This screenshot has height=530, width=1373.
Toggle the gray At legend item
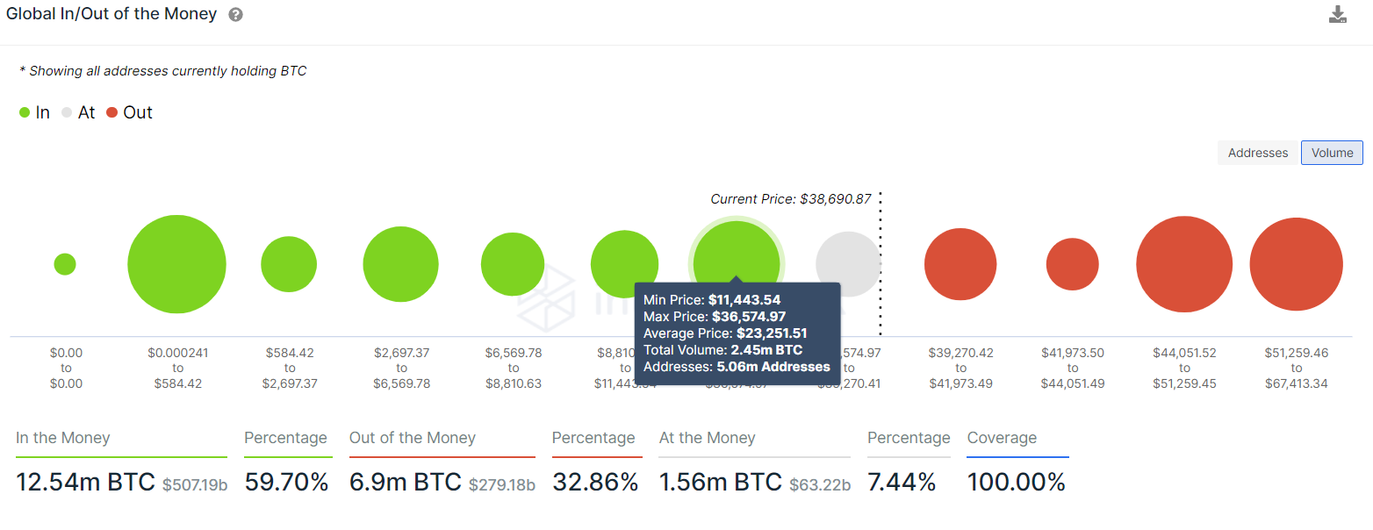point(78,112)
